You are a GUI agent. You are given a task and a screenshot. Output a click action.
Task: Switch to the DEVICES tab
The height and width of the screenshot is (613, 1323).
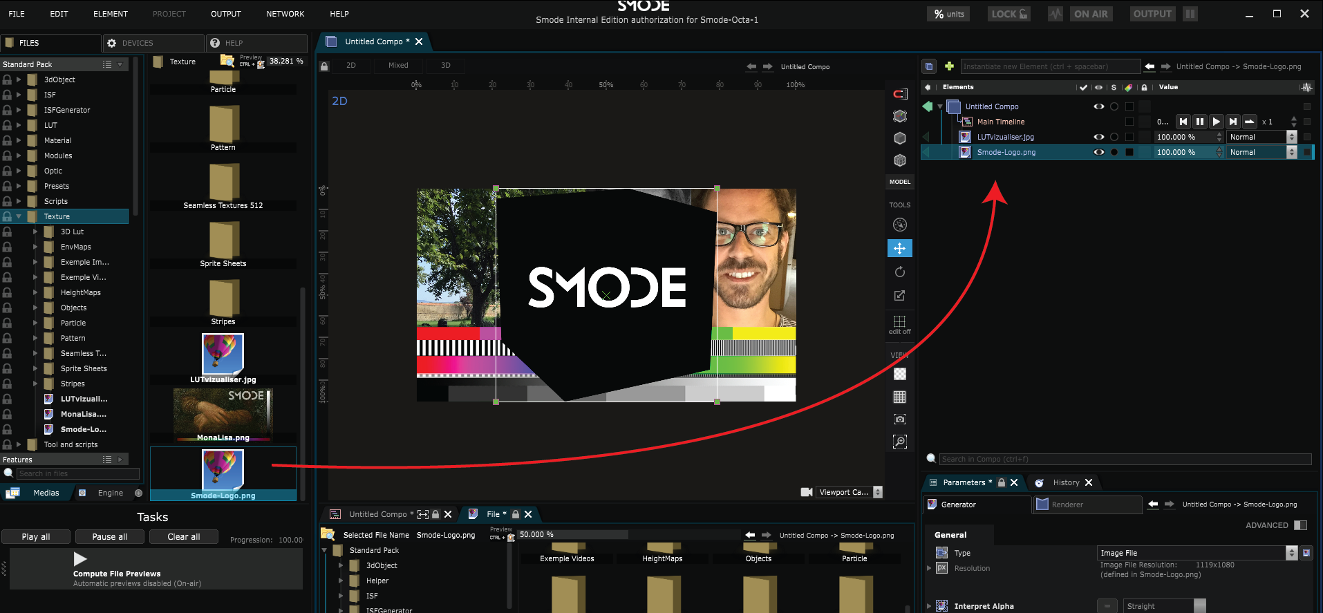point(153,43)
